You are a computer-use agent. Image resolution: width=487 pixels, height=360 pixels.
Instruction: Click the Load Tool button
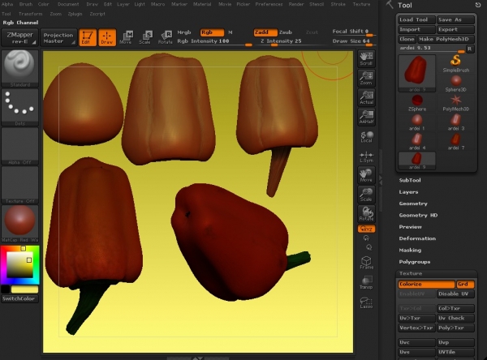(417, 19)
